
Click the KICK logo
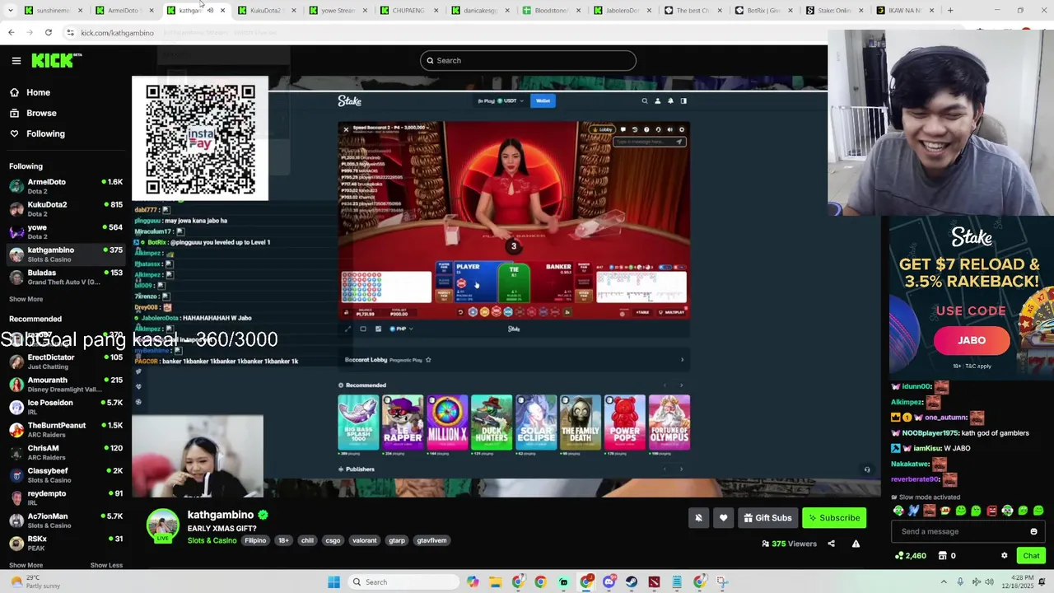click(56, 60)
